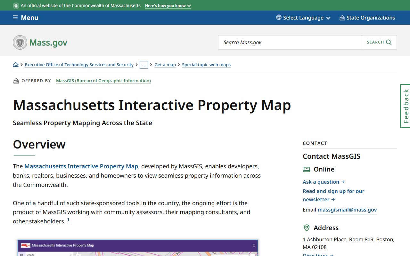Screen dimensions: 410x256
Task: Click the small shield seal in top banner
Action: [16, 5]
